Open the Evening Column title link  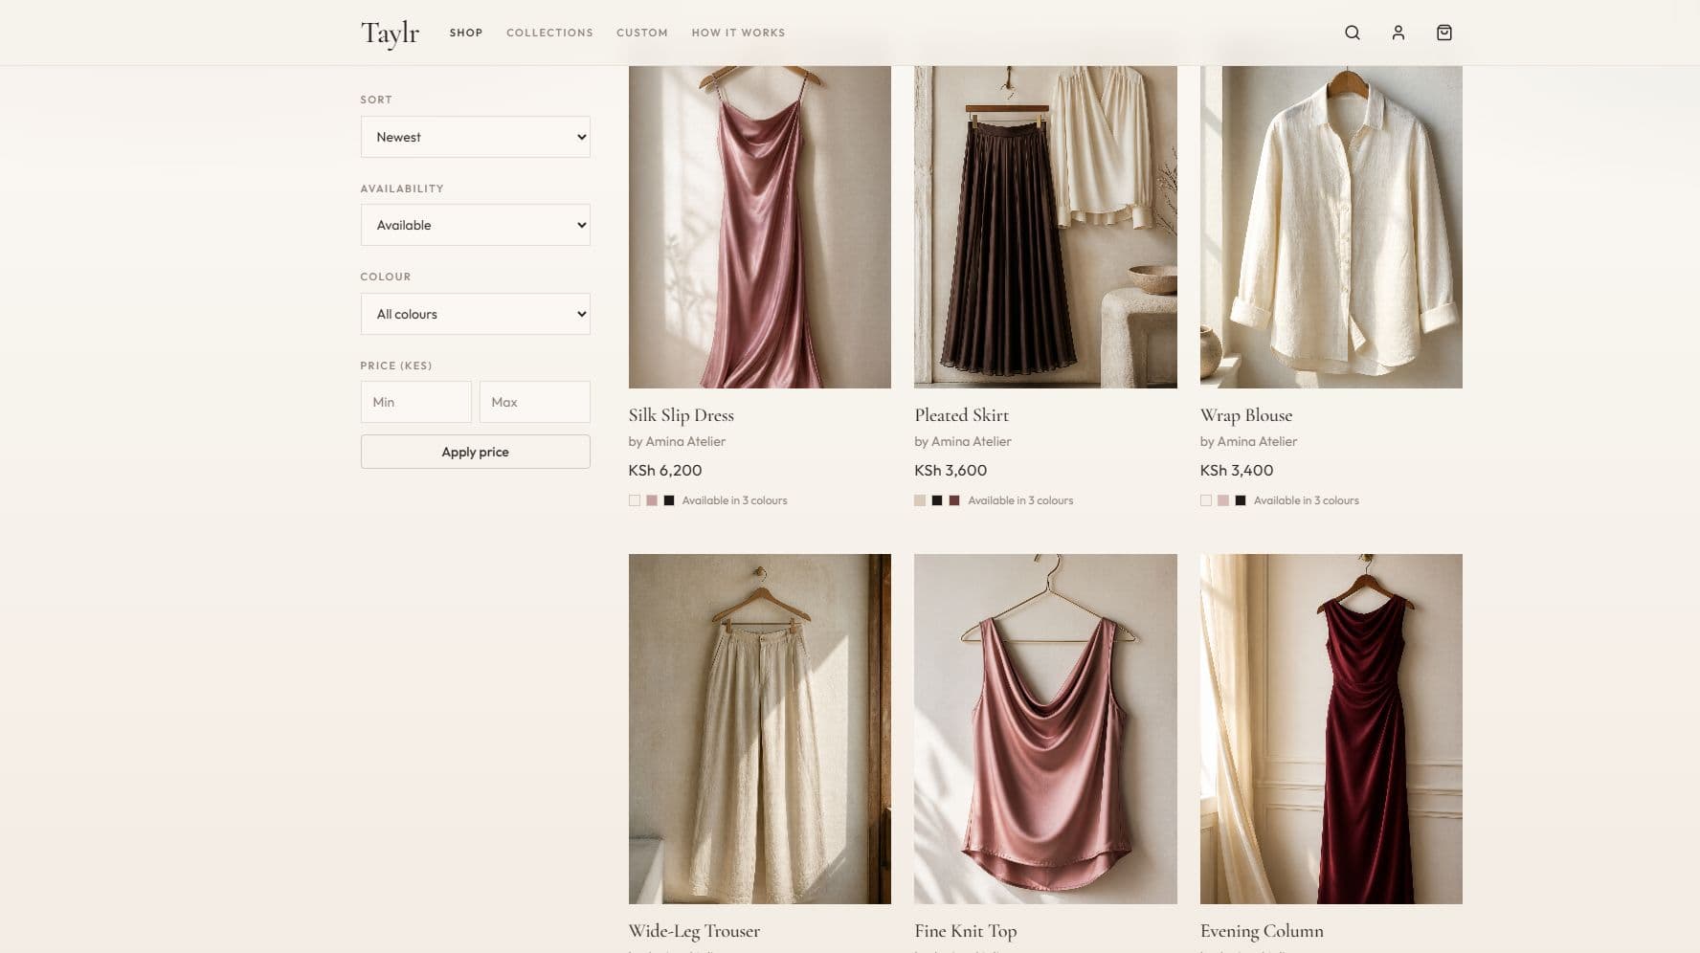click(x=1262, y=931)
